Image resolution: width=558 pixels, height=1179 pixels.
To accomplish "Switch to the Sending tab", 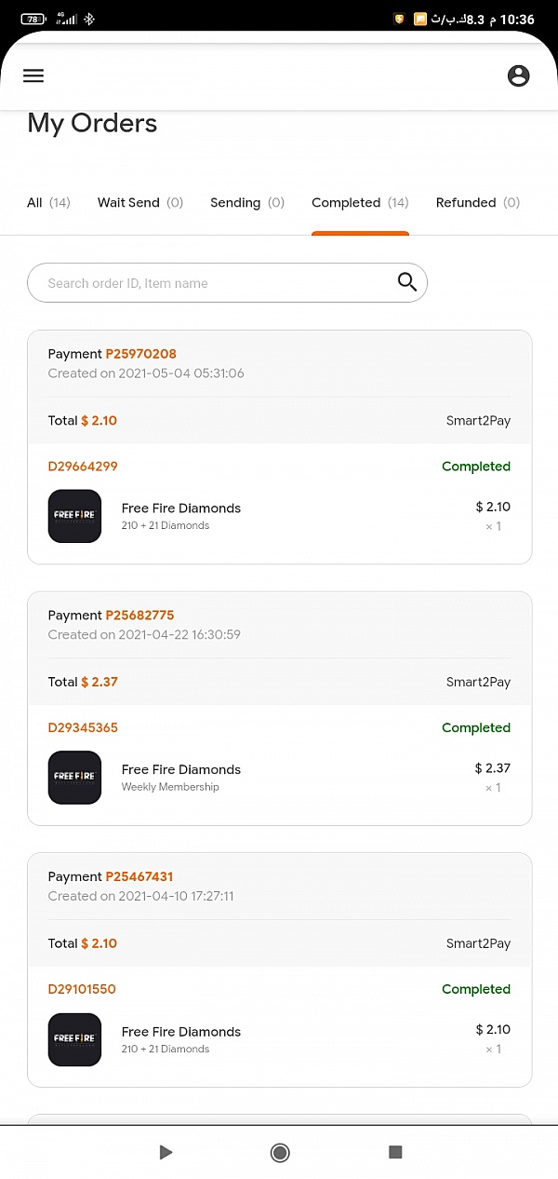I will click(x=246, y=203).
